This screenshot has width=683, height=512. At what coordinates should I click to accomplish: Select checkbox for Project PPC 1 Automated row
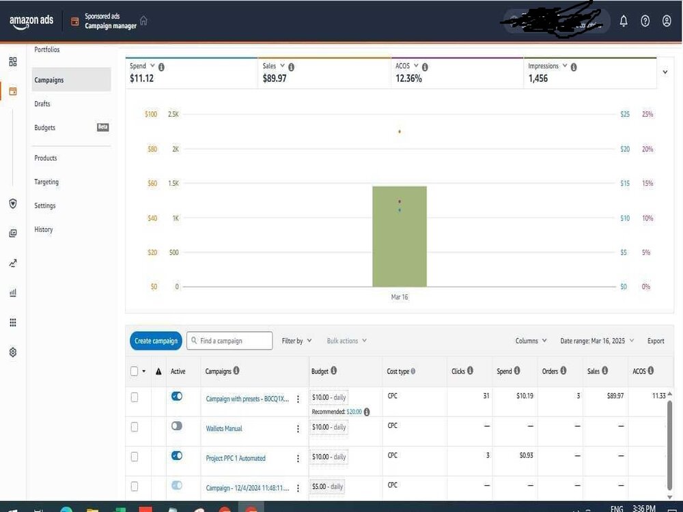click(x=134, y=456)
